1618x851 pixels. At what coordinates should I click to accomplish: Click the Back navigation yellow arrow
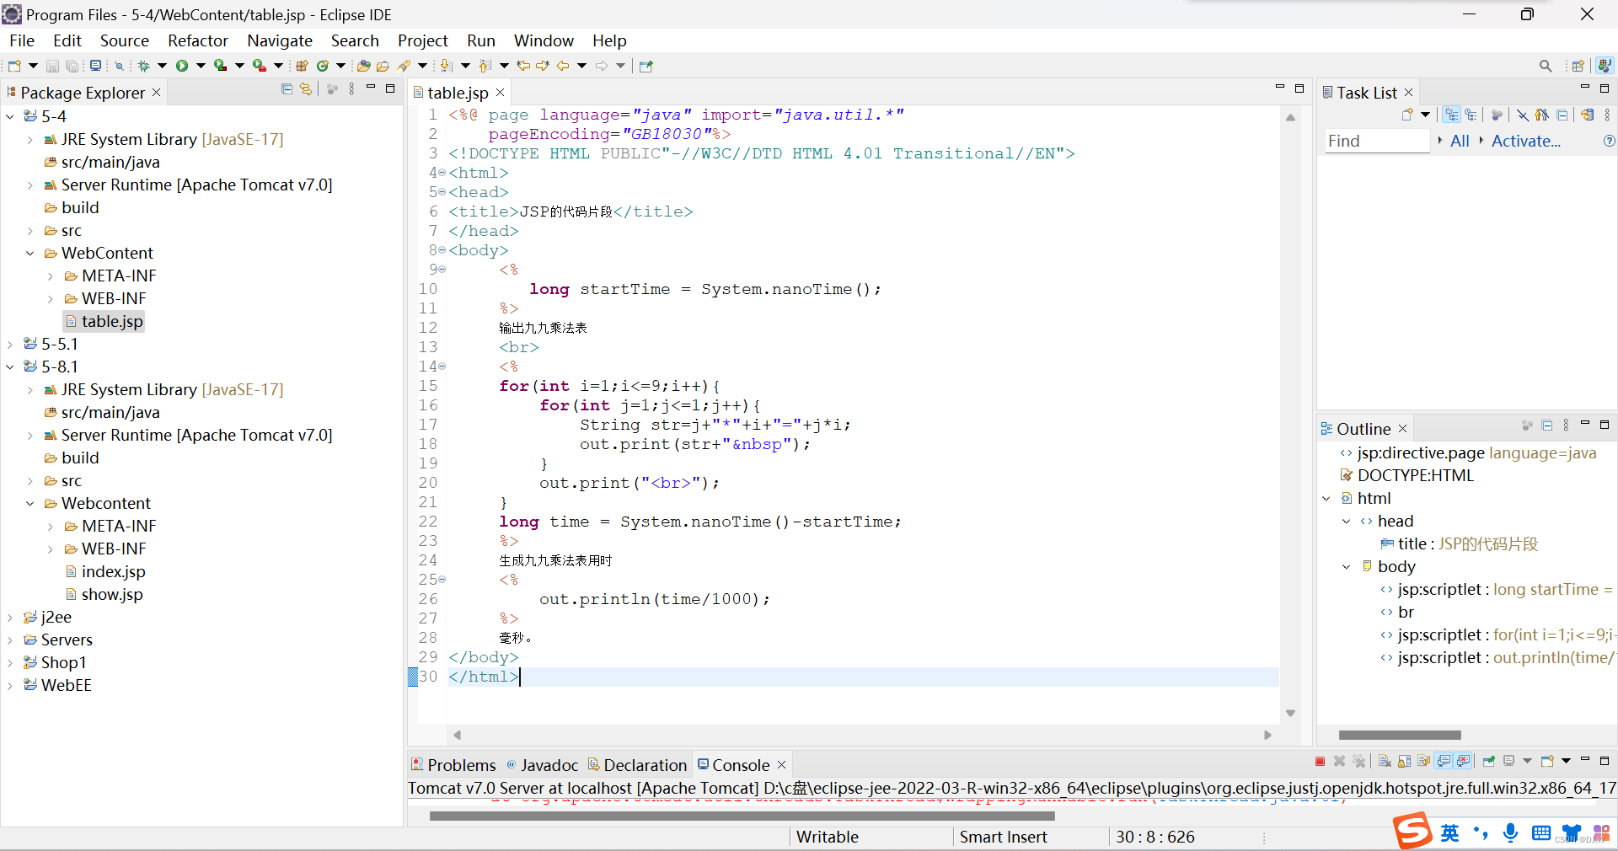click(563, 66)
